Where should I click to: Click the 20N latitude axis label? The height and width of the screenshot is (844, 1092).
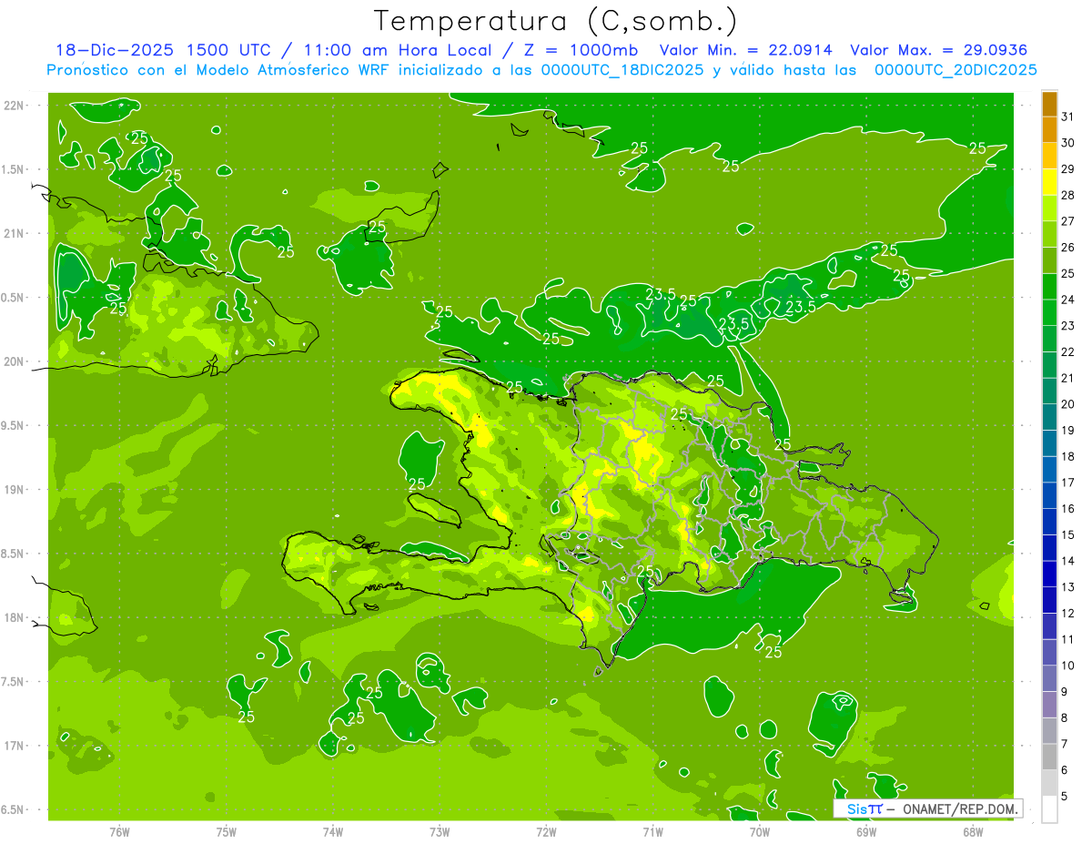pyautogui.click(x=13, y=361)
